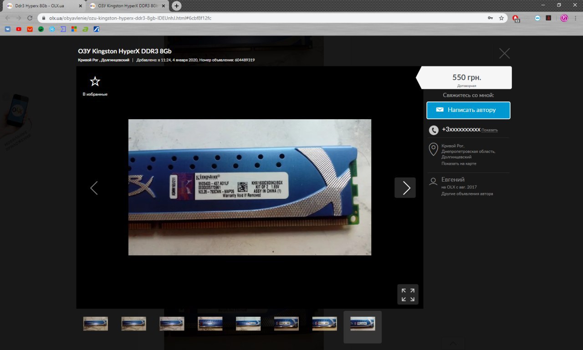Open saved passwords key icon

click(490, 18)
